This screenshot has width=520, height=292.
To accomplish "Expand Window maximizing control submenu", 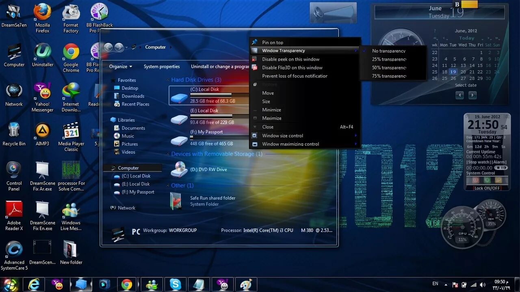I will (305, 144).
